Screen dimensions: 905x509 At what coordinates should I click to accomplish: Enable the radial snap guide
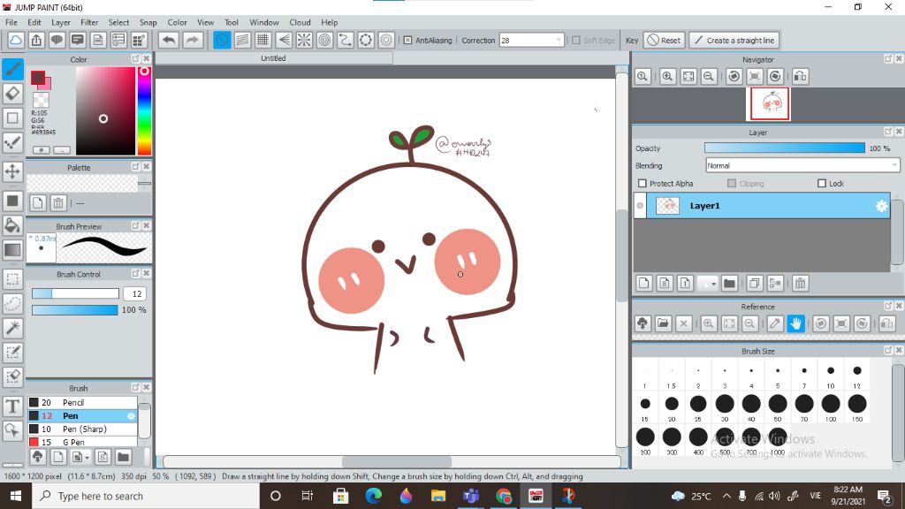304,41
